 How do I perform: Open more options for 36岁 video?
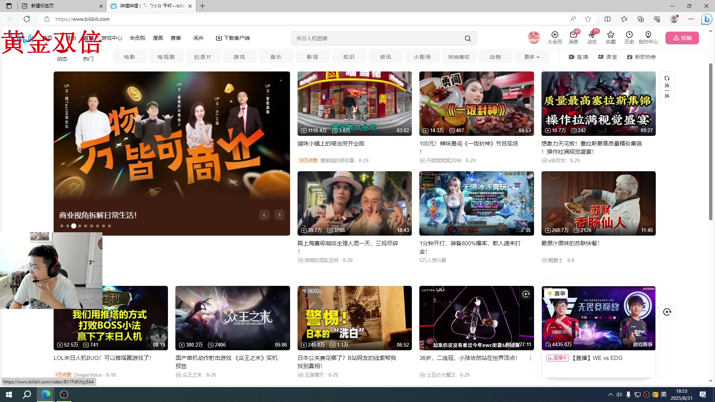pos(531,358)
